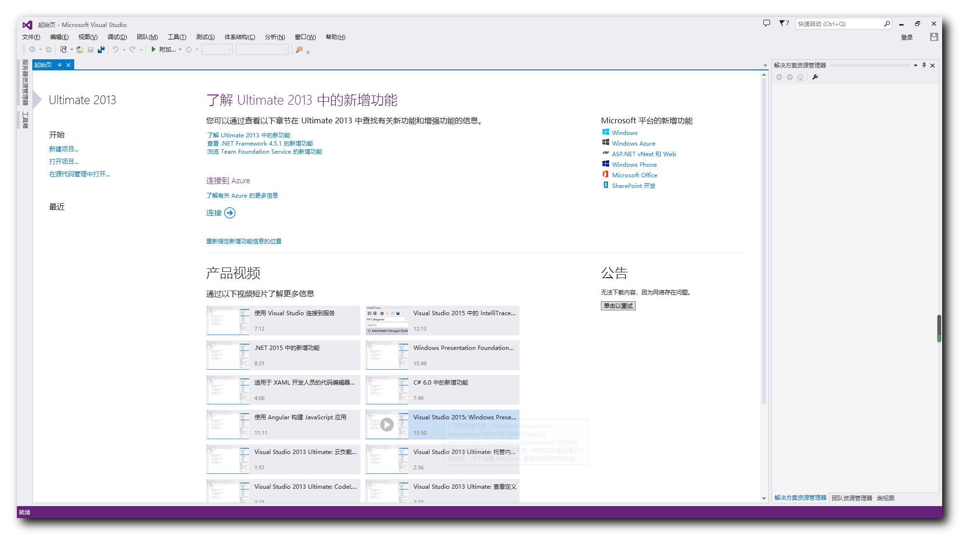Click the 新建项目... link

click(x=64, y=149)
